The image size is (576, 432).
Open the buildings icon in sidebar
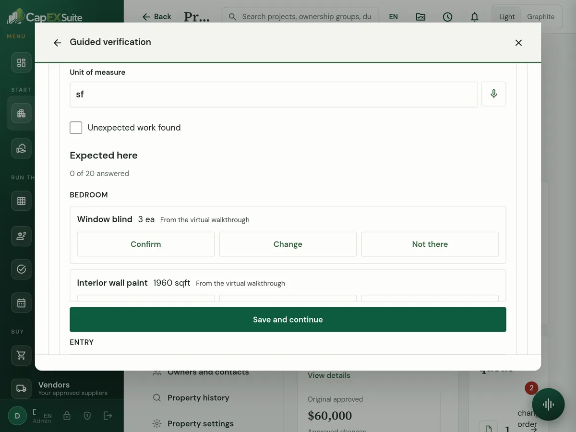(x=21, y=114)
